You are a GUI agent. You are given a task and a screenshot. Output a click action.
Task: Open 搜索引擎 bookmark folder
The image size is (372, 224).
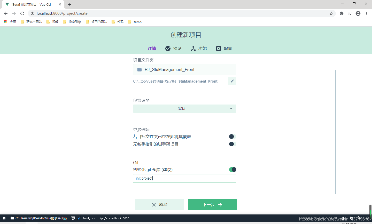pyautogui.click(x=72, y=22)
